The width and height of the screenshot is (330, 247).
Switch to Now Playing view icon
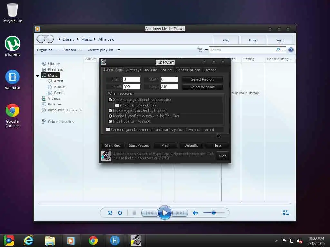(286, 213)
